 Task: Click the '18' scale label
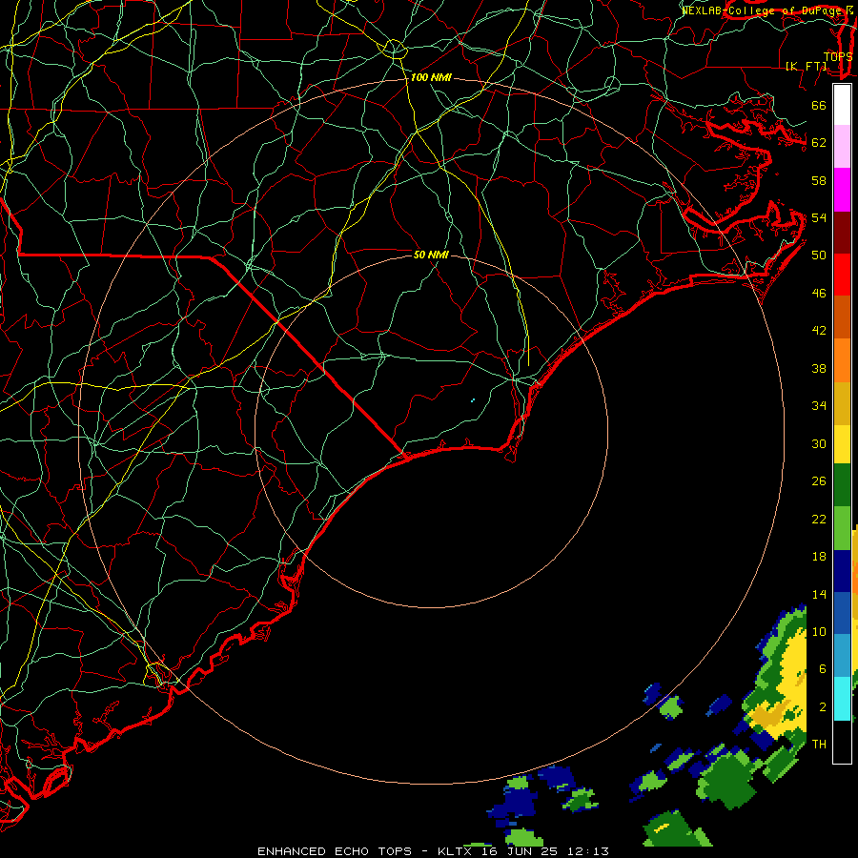coord(819,557)
